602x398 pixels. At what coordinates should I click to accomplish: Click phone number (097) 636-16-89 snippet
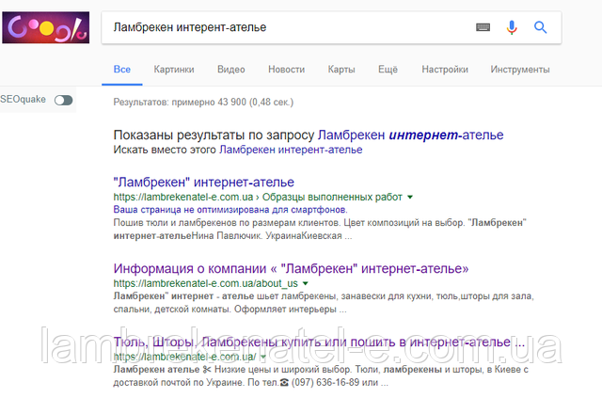[x=325, y=383]
